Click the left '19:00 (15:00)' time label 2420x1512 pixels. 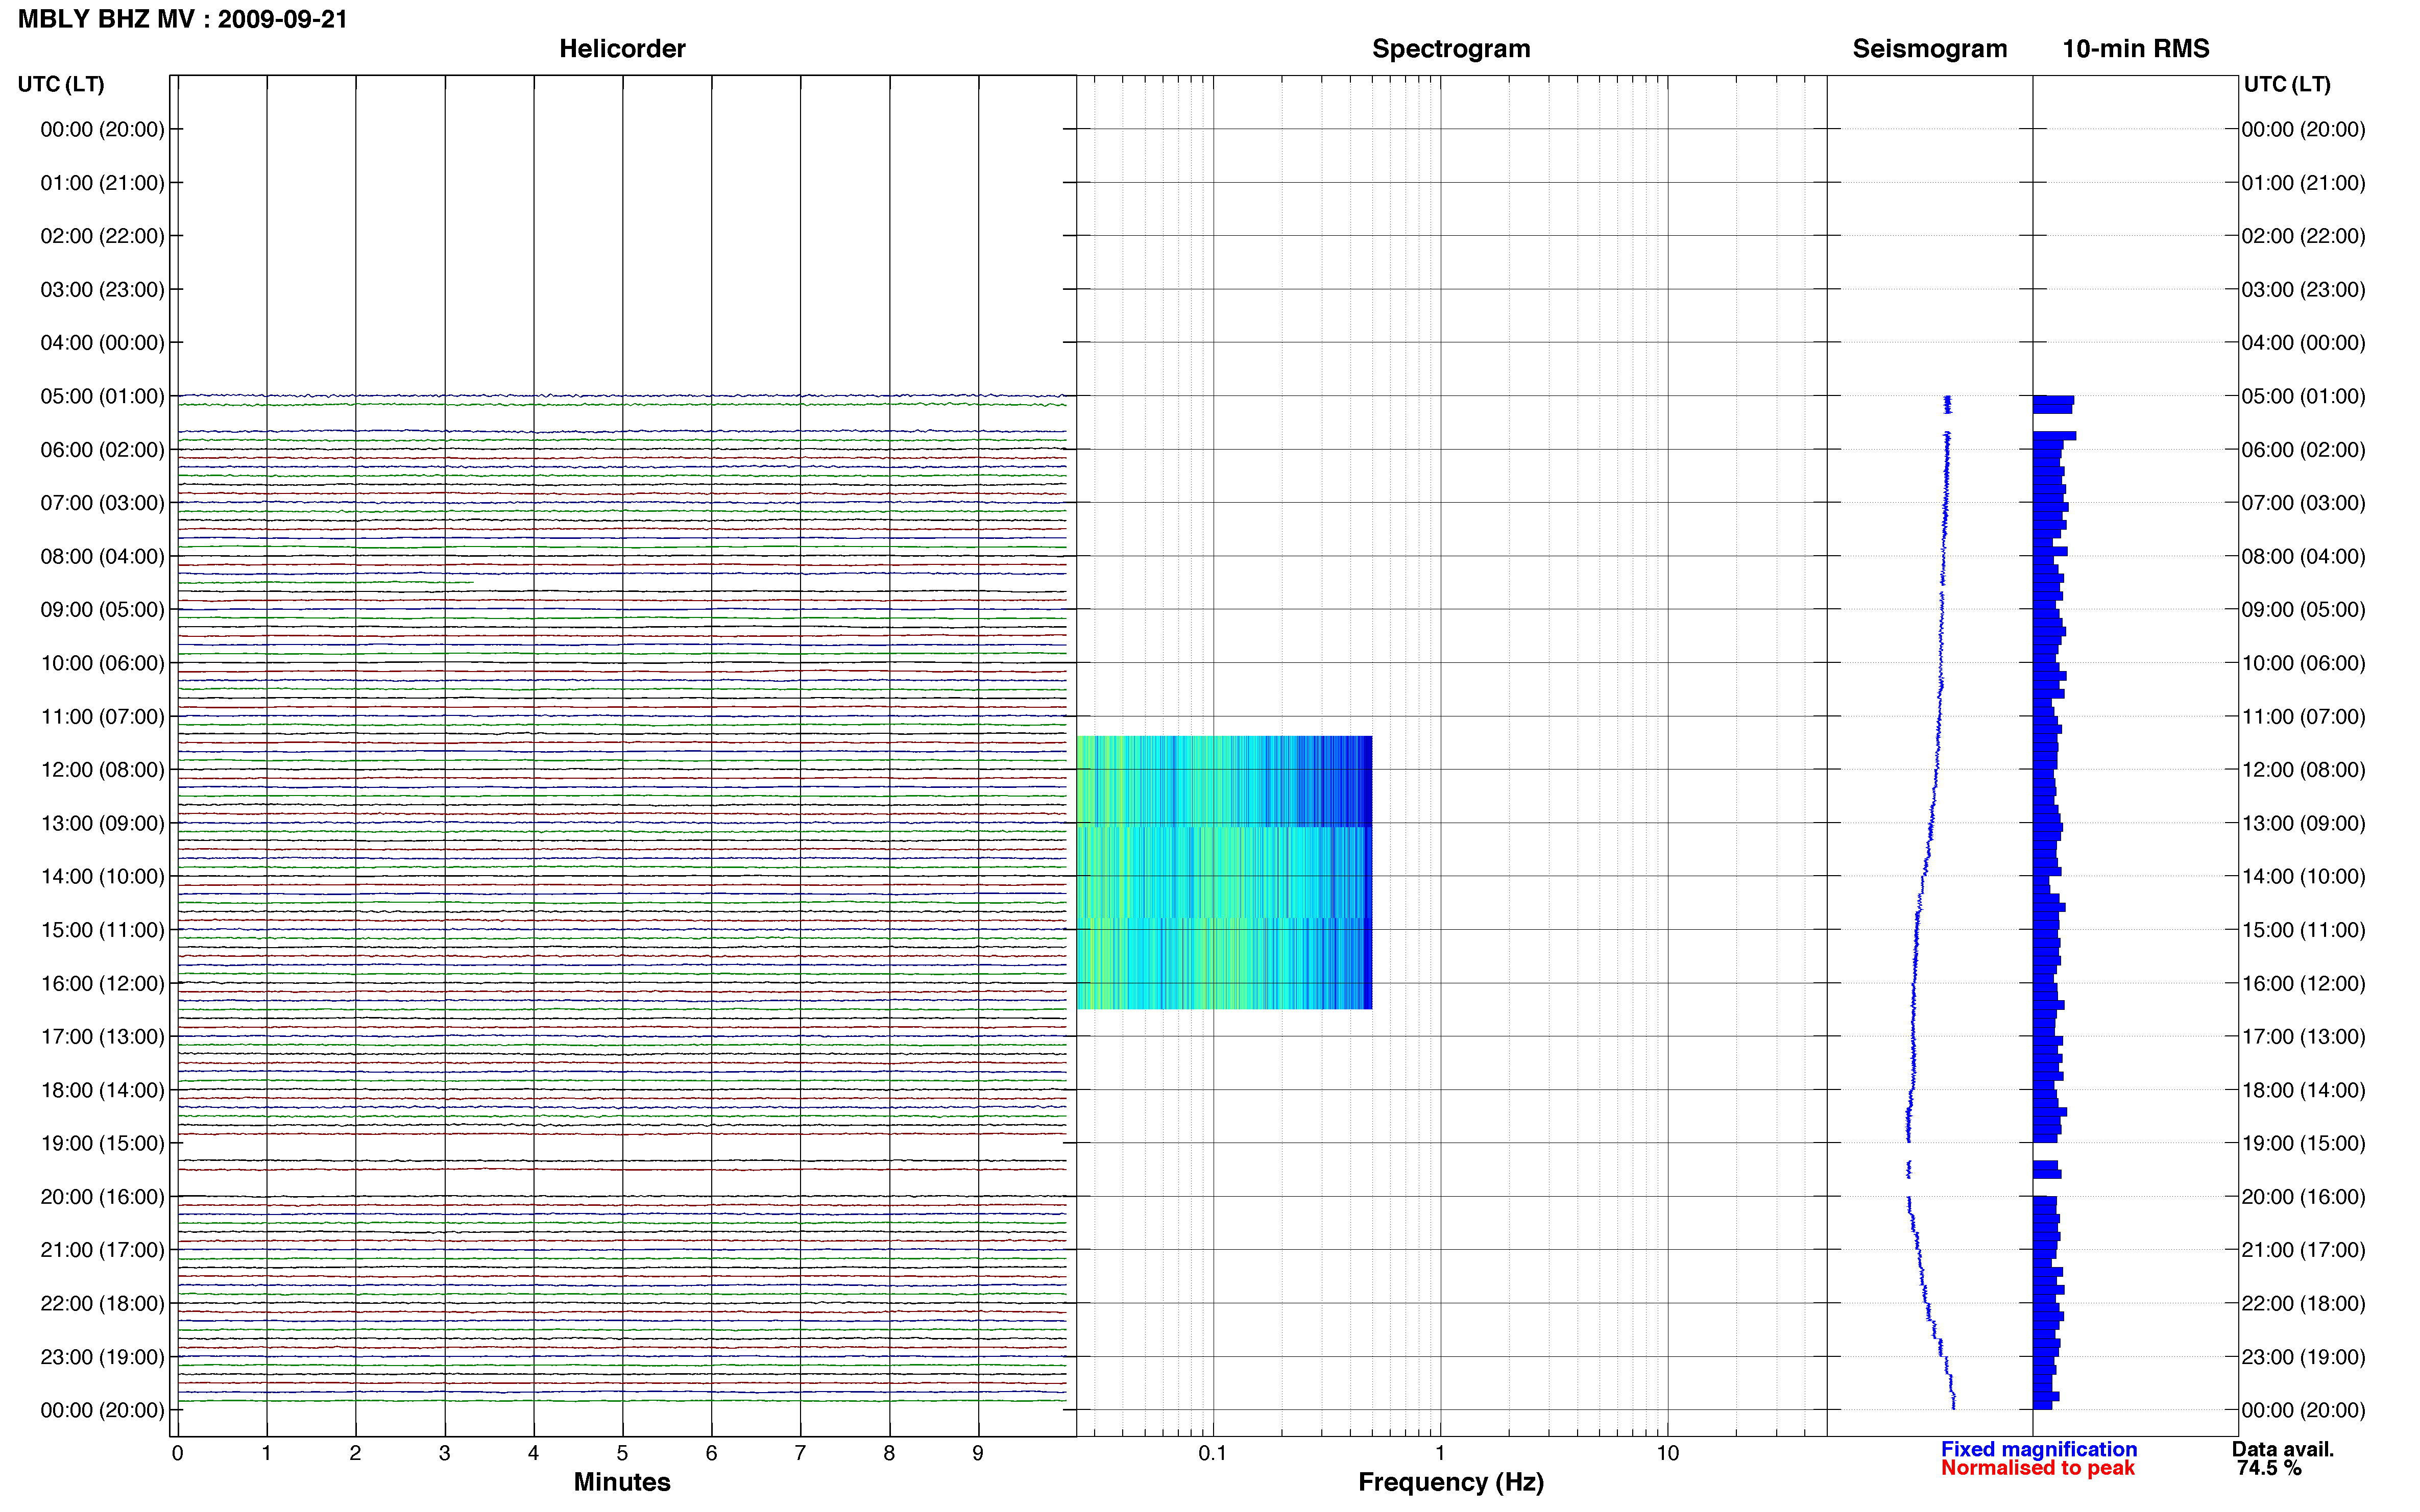click(102, 1143)
